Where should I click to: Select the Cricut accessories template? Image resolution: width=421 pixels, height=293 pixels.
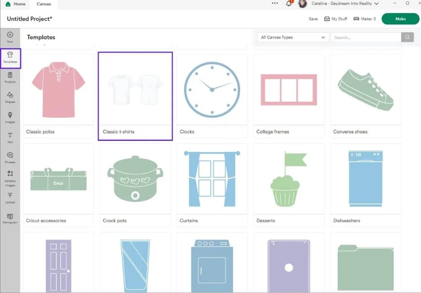pyautogui.click(x=59, y=185)
